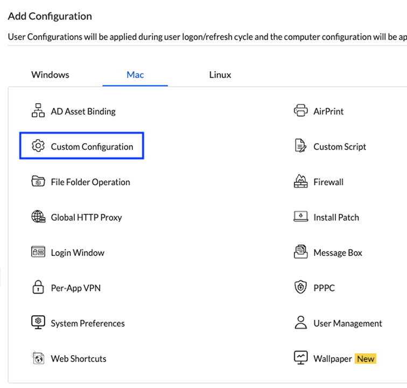Click the Custom Configuration gear icon
The width and height of the screenshot is (407, 388).
(x=38, y=146)
